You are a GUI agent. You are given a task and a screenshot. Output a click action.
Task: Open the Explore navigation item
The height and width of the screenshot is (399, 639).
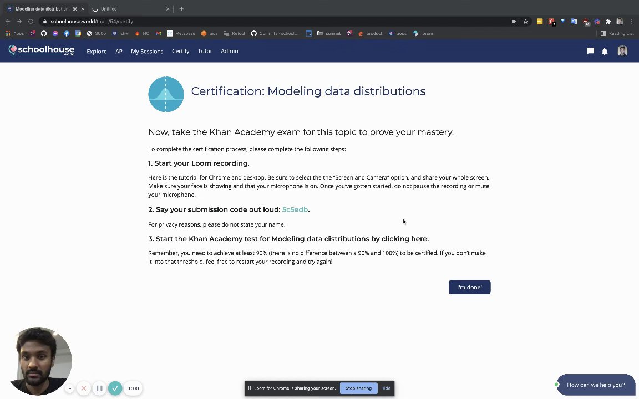pyautogui.click(x=97, y=52)
